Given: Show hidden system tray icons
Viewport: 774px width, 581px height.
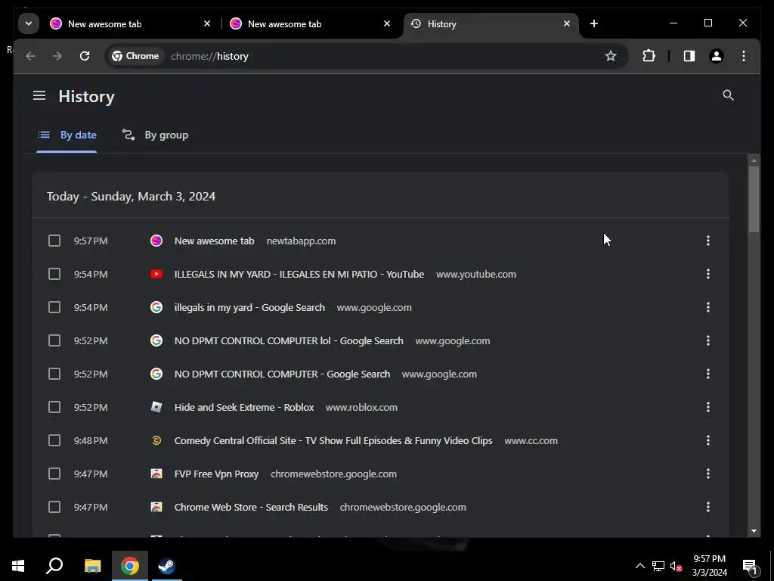Looking at the screenshot, I should [639, 566].
